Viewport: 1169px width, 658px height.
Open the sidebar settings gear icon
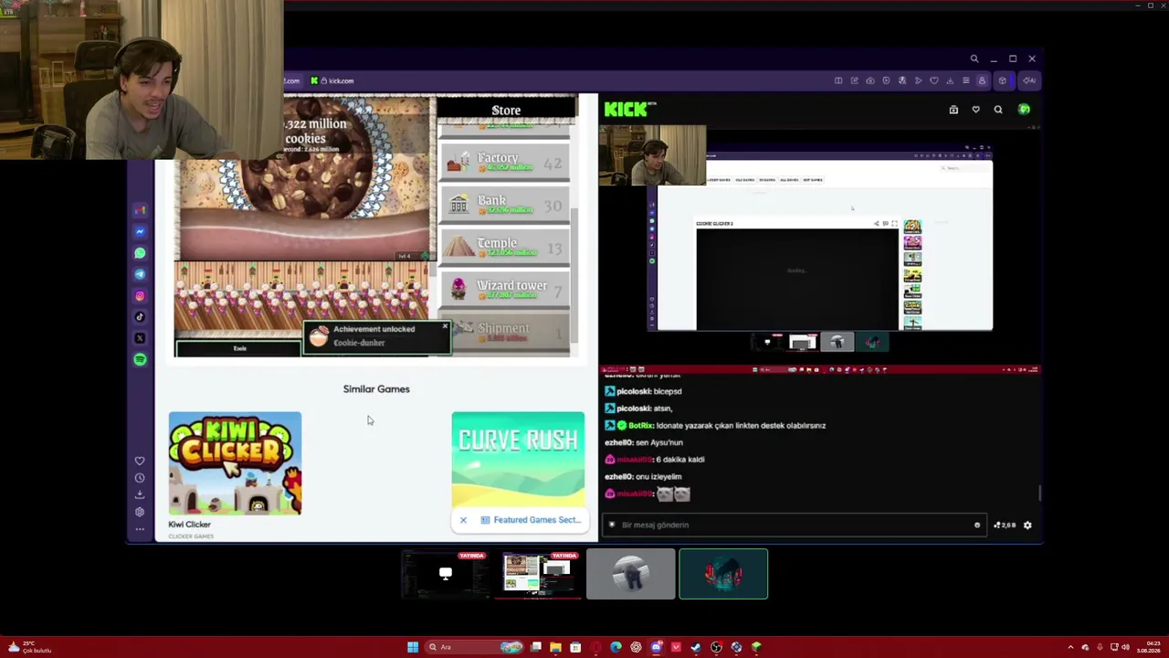[140, 512]
